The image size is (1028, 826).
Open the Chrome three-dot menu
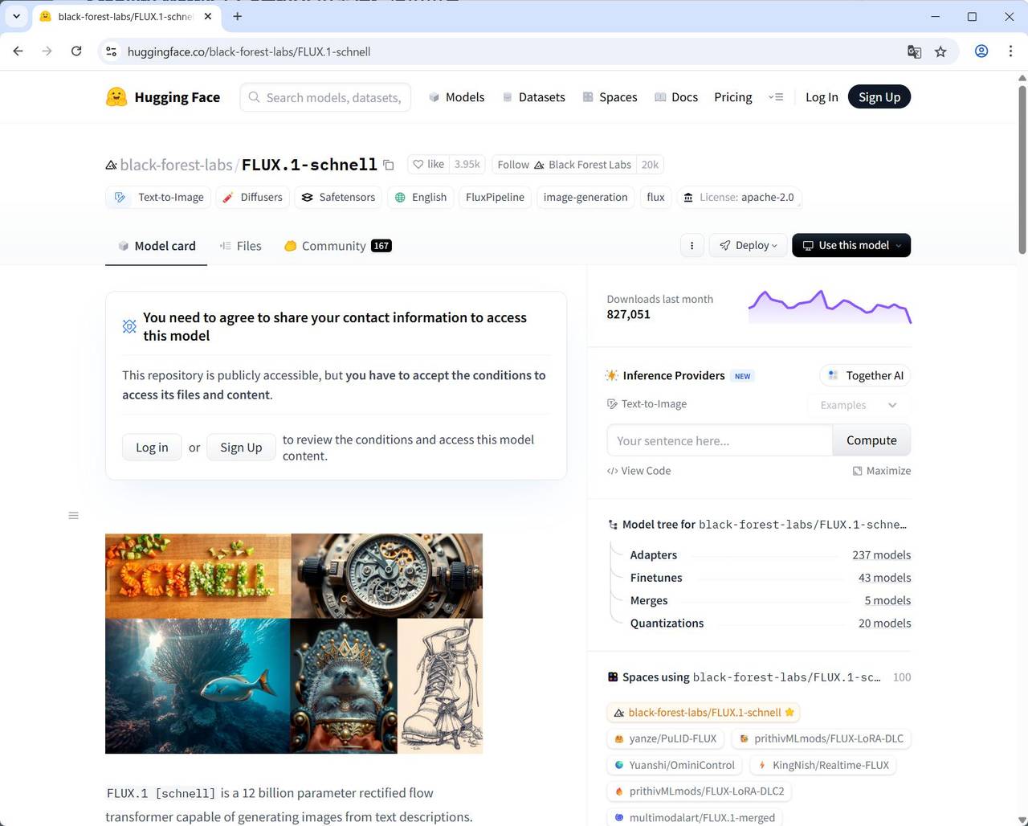[x=1010, y=51]
